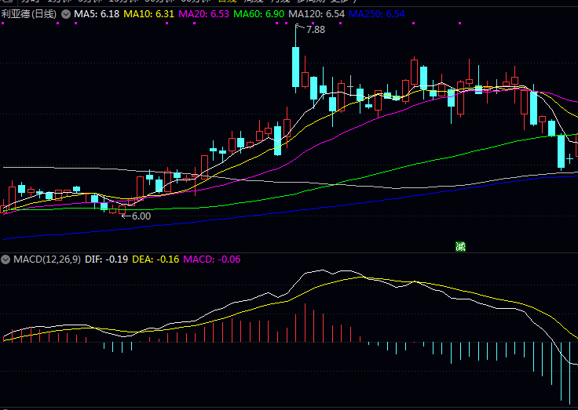Select the MA5 moving average label
Image resolution: width=578 pixels, height=410 pixels.
click(95, 14)
